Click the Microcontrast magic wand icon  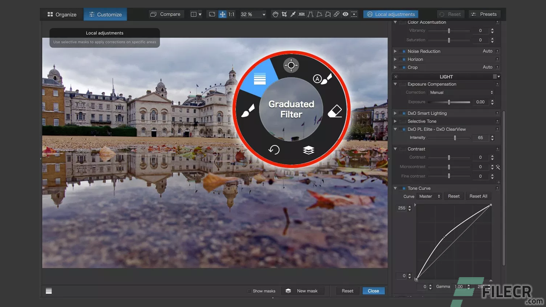point(498,167)
